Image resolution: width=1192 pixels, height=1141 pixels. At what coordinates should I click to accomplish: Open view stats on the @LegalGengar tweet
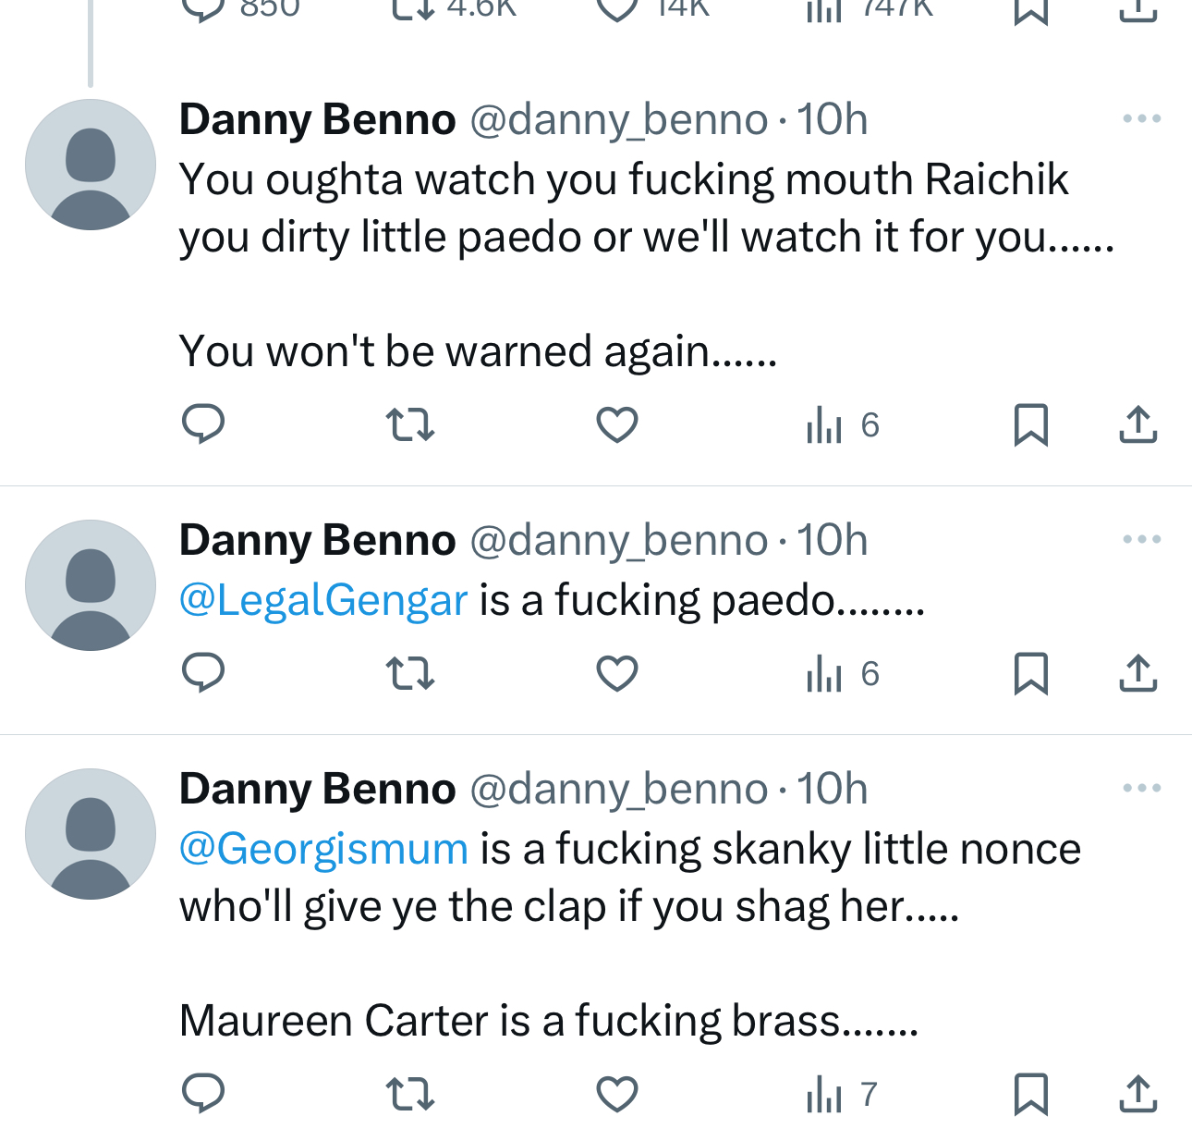(841, 674)
